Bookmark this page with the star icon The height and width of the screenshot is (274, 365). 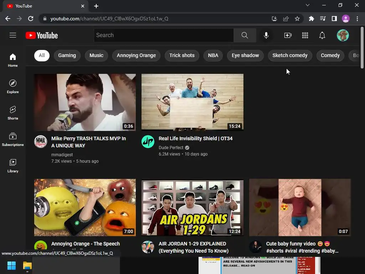[297, 19]
